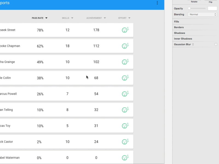
Task: Expand the Fills section in the inspector
Action: pyautogui.click(x=177, y=21)
